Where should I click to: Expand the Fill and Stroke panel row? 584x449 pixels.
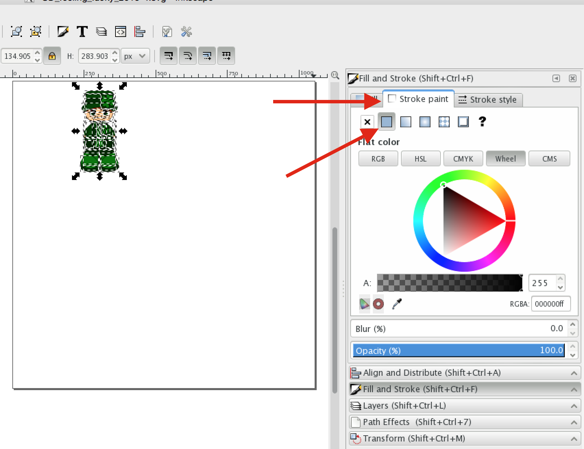[465, 389]
